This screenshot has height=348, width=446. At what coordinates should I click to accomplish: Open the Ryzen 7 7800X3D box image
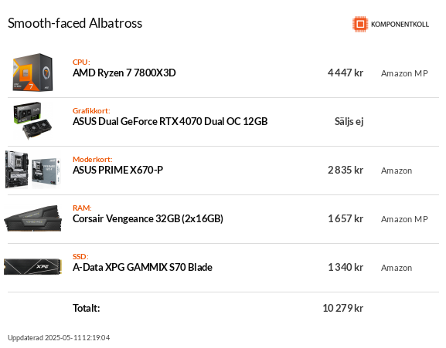point(32,73)
